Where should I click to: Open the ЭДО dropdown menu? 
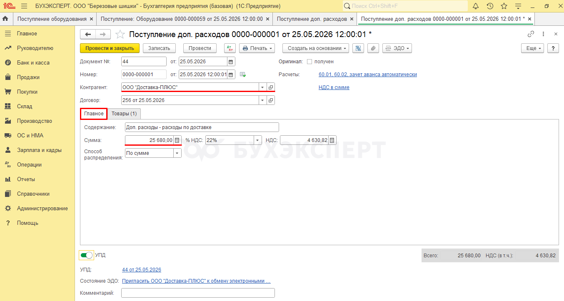coord(397,48)
